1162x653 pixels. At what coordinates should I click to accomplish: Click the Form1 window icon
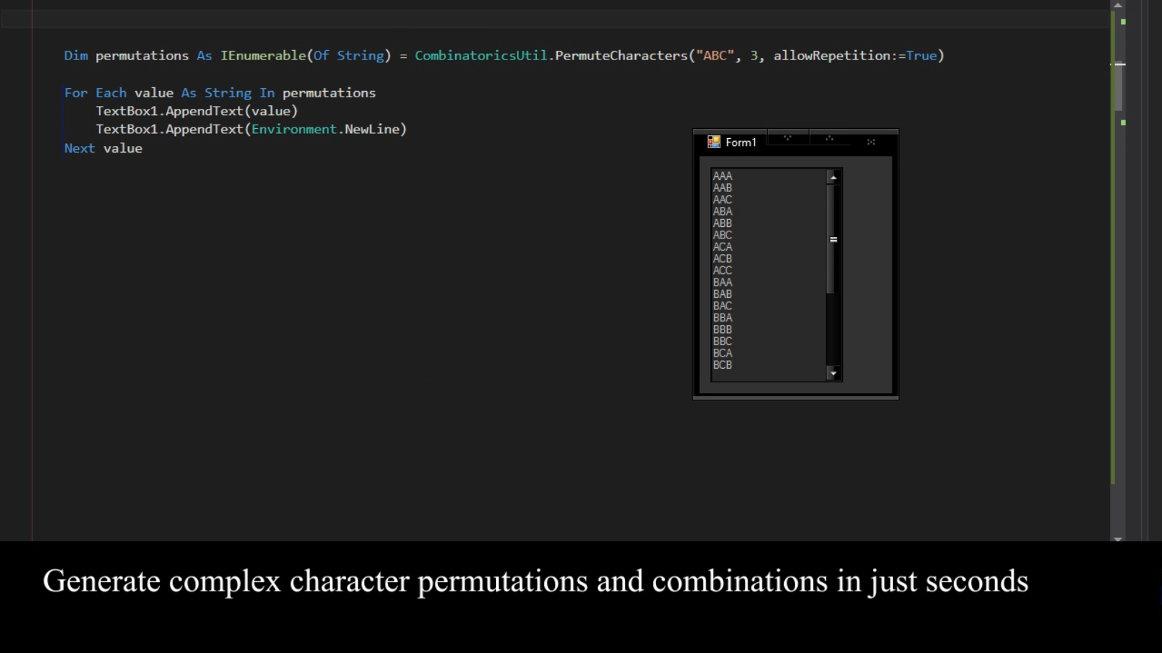pos(713,142)
